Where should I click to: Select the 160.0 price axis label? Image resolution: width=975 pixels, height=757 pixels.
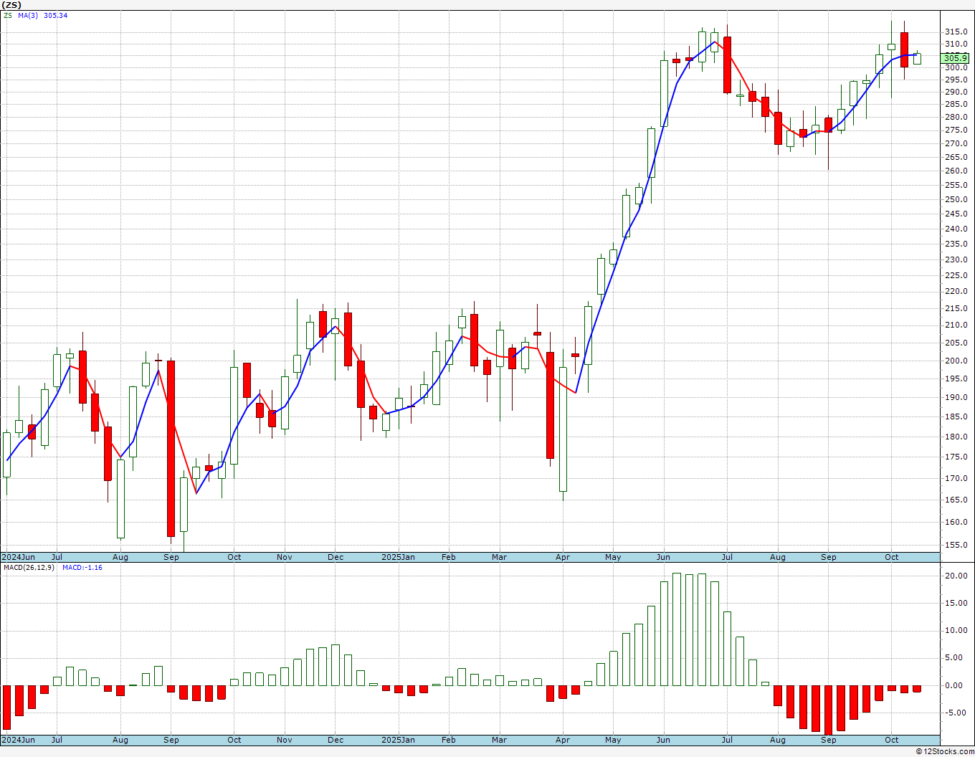[956, 522]
